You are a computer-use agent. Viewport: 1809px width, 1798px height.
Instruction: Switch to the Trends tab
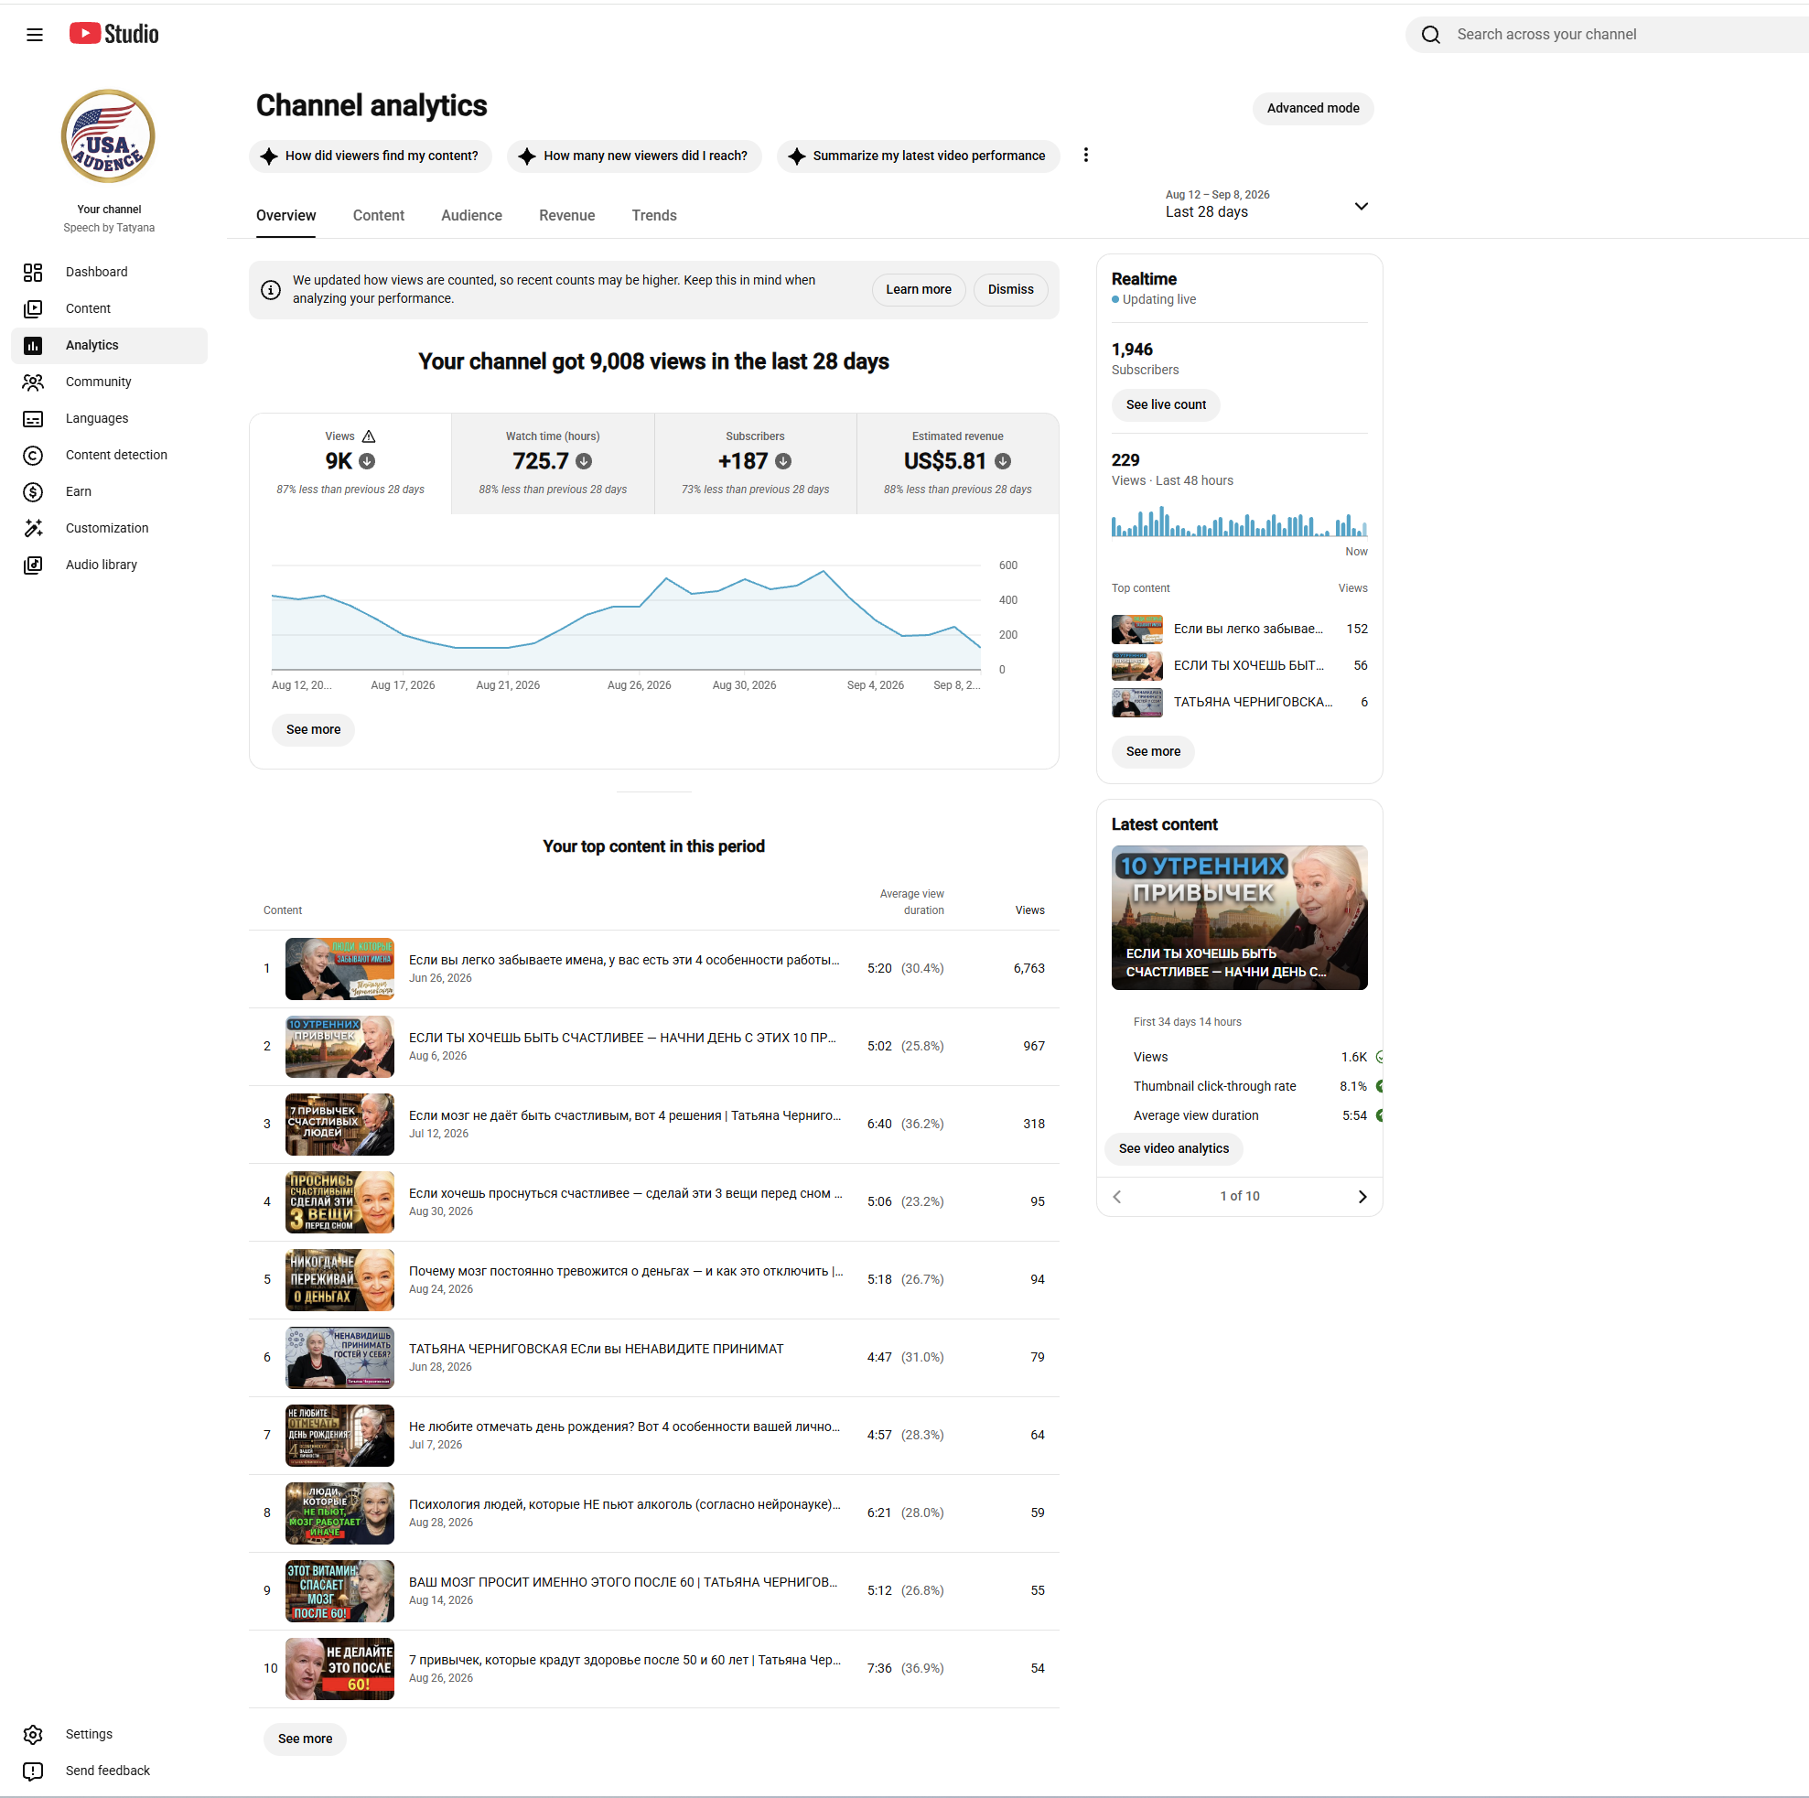click(x=653, y=215)
